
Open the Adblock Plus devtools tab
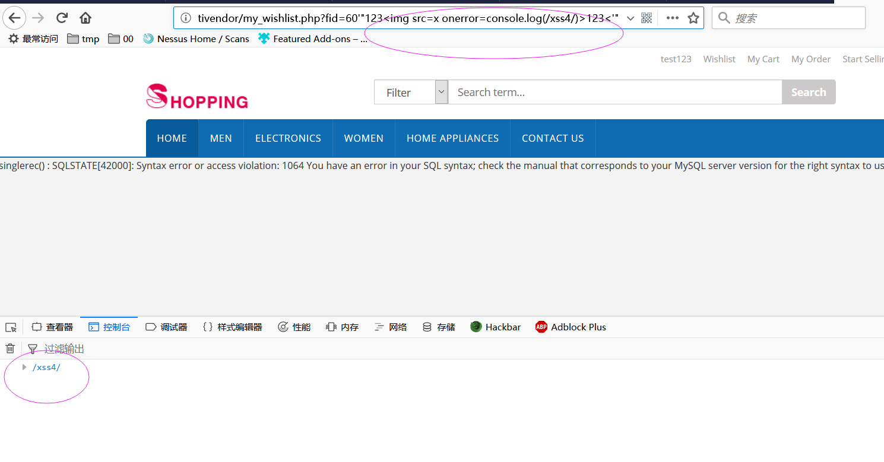[571, 327]
